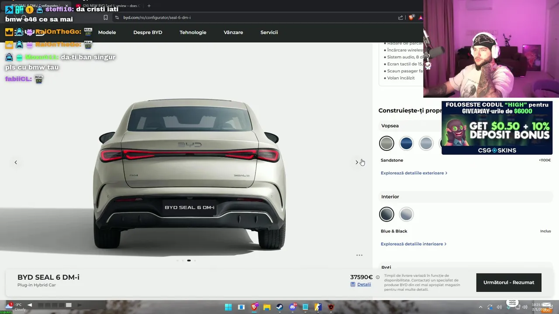
Task: Bookmark this page in the address bar
Action: click(106, 17)
